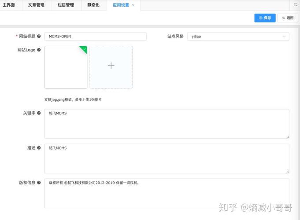The height and width of the screenshot is (220, 300).
Task: Close the 应用设置 tab
Action: click(x=133, y=5)
